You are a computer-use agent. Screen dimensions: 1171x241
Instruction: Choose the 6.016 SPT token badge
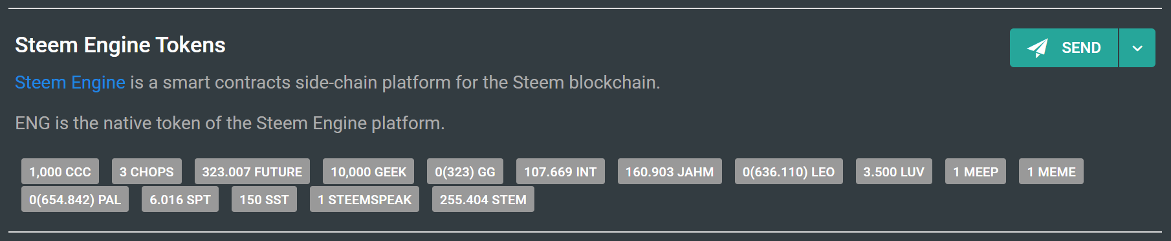pos(181,200)
